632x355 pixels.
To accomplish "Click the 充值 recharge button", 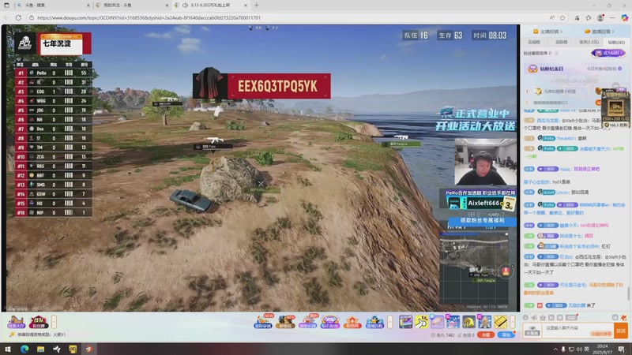I will click(x=486, y=334).
